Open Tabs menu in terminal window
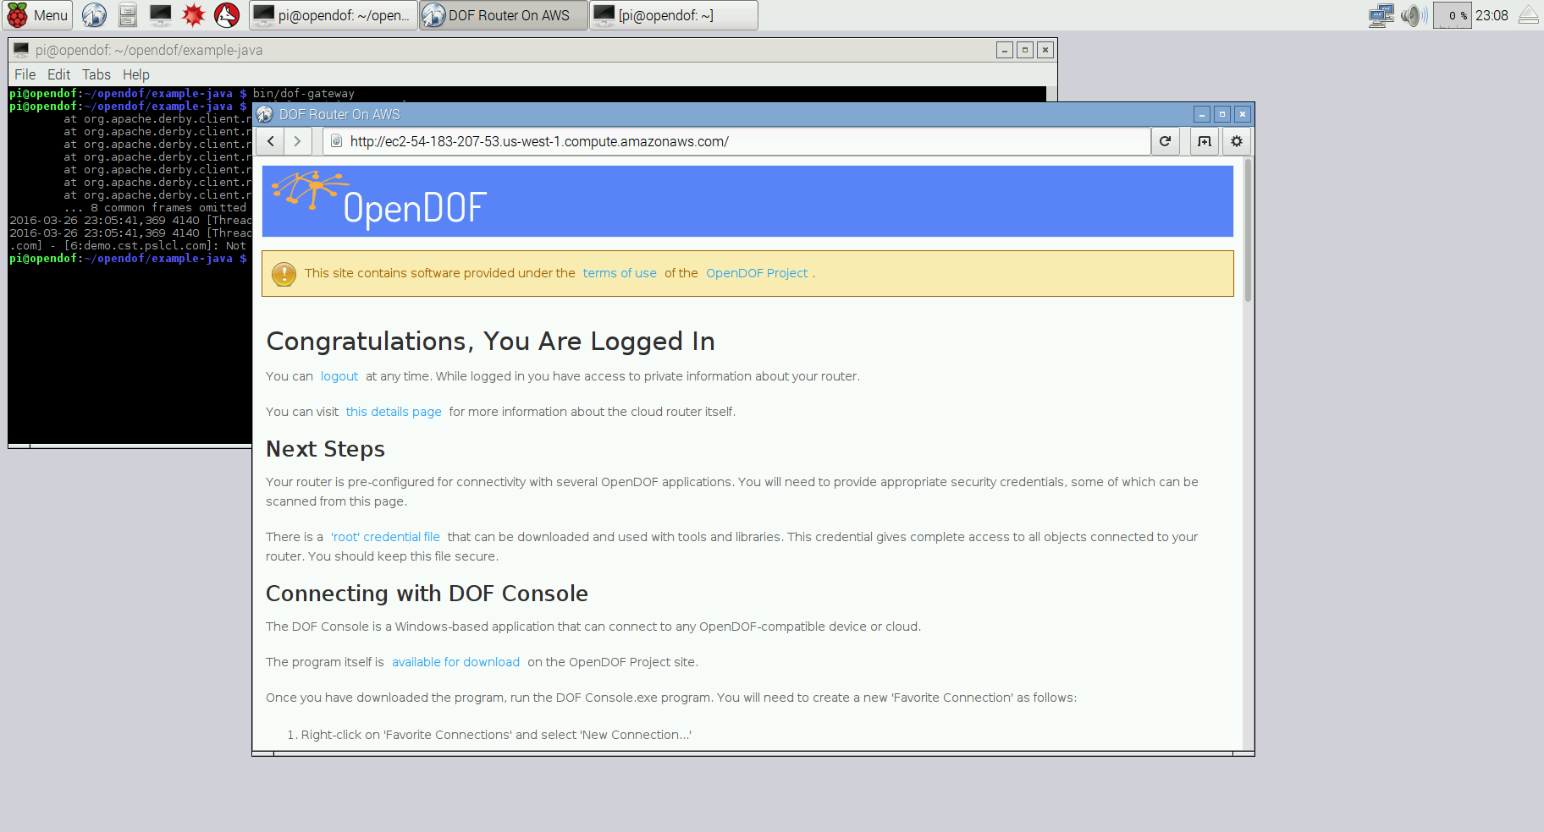 (96, 74)
